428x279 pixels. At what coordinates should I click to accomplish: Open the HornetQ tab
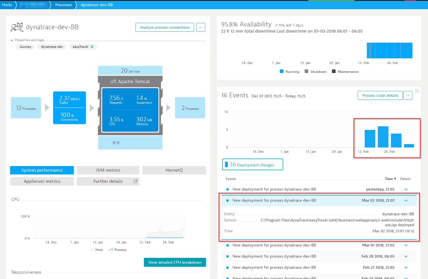(x=174, y=170)
